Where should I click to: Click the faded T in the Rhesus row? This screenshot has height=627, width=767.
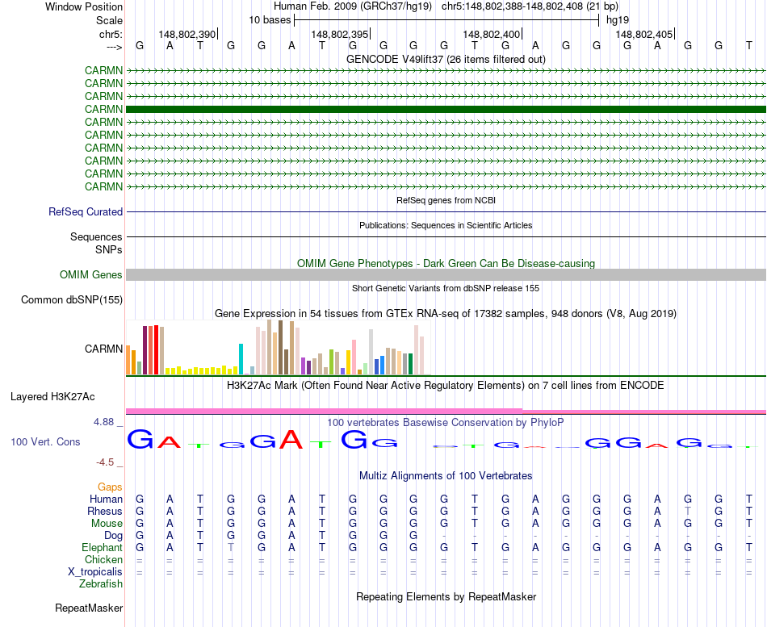(688, 511)
